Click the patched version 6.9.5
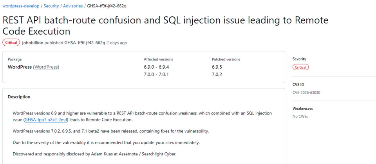This screenshot has height=164, width=376. (x=217, y=67)
